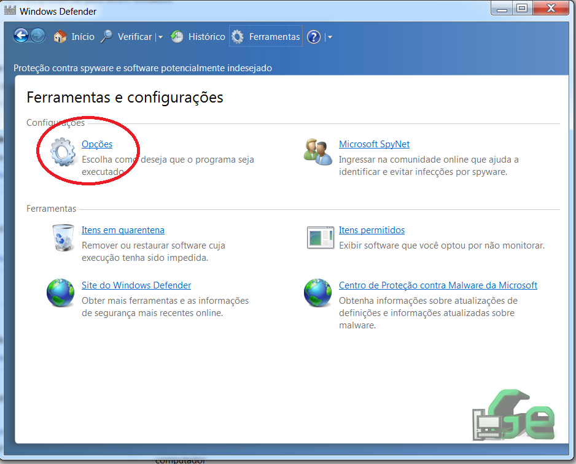576x464 pixels.
Task: Open Centro de Proteção contra Malware link
Action: pyautogui.click(x=438, y=285)
